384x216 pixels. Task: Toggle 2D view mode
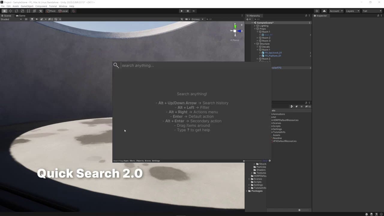[26, 19]
